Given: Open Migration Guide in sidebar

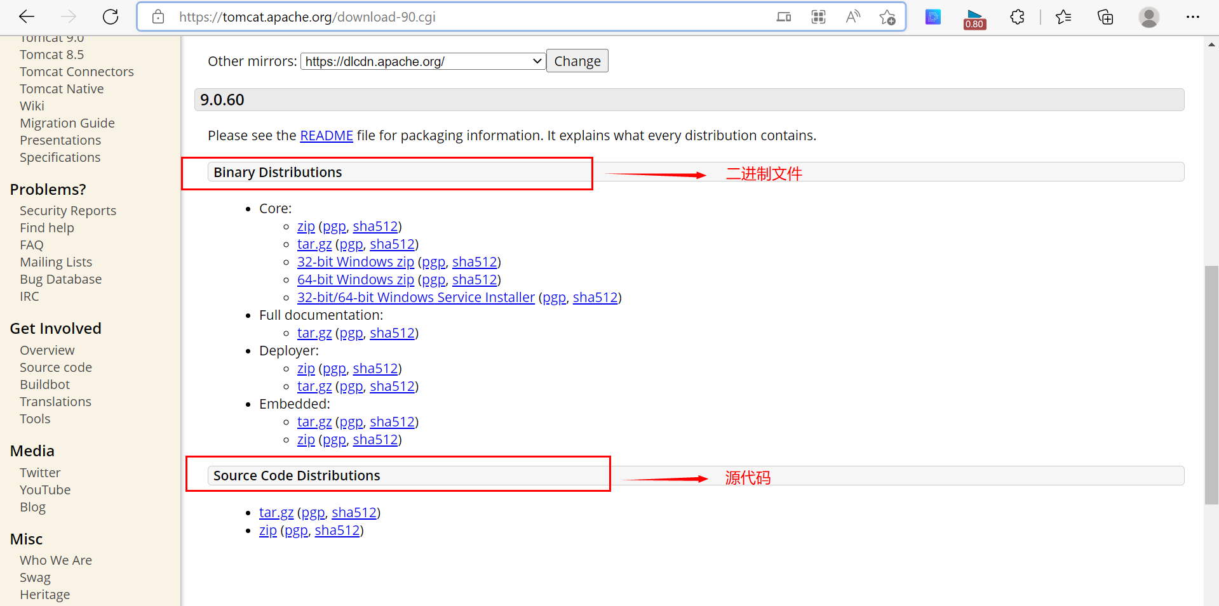Looking at the screenshot, I should pyautogui.click(x=67, y=123).
